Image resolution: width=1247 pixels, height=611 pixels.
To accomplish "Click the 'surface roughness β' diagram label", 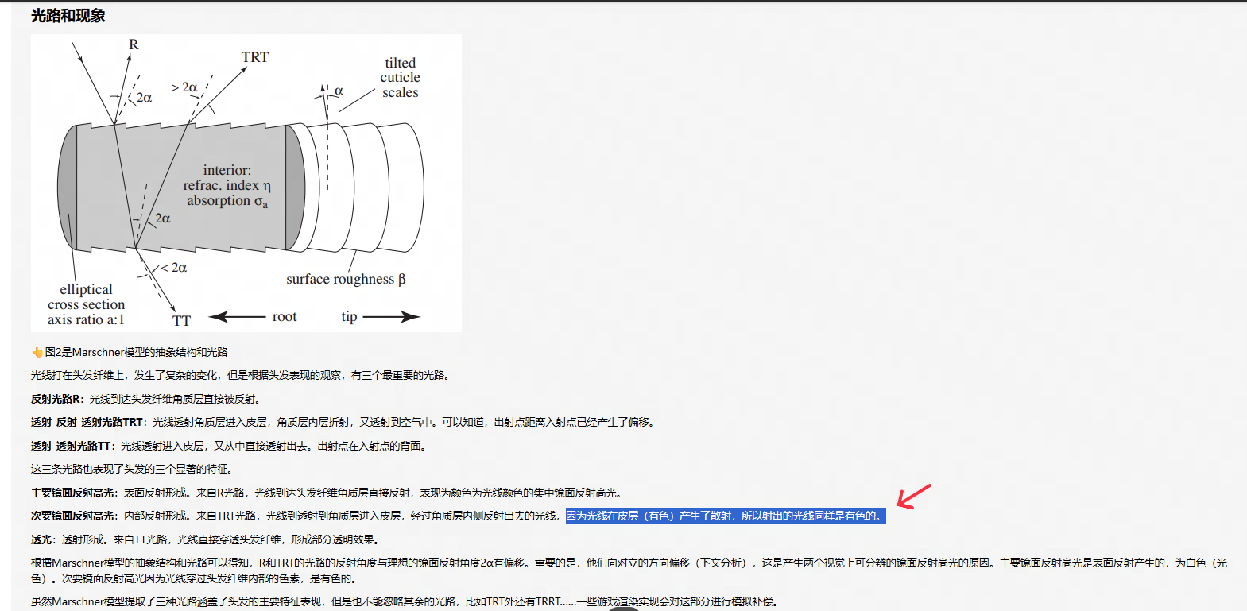I will (x=346, y=279).
